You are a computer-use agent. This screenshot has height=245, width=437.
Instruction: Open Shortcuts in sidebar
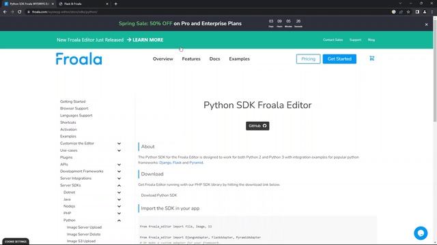coord(68,122)
